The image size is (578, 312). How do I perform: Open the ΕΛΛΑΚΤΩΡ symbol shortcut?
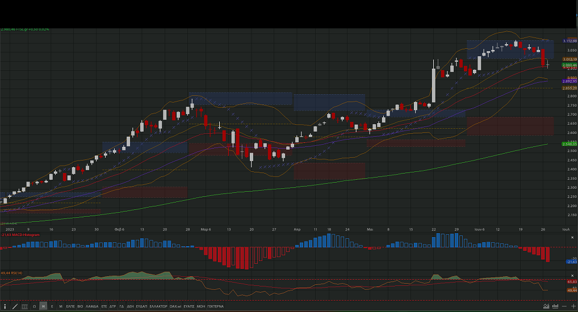coord(158,306)
